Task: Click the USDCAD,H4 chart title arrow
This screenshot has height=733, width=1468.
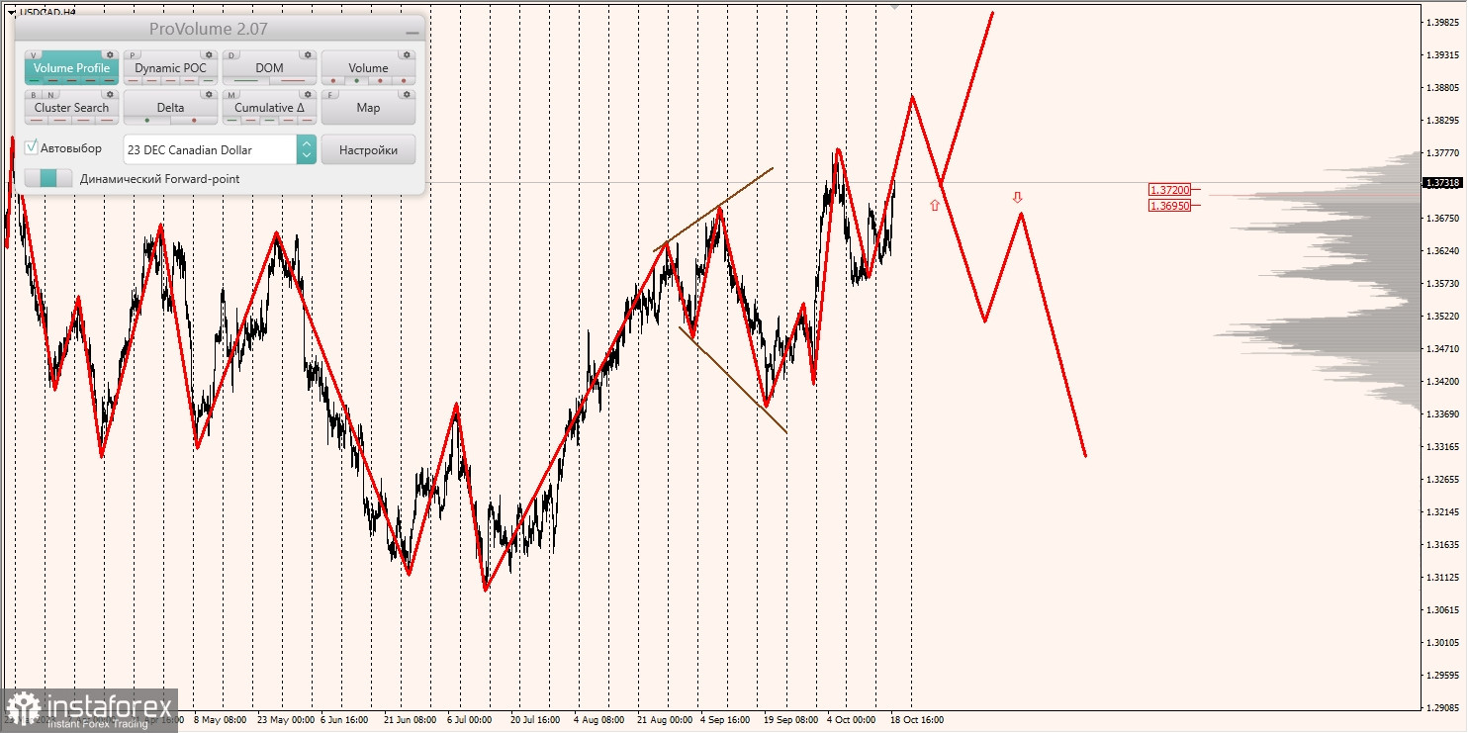Action: (11, 13)
